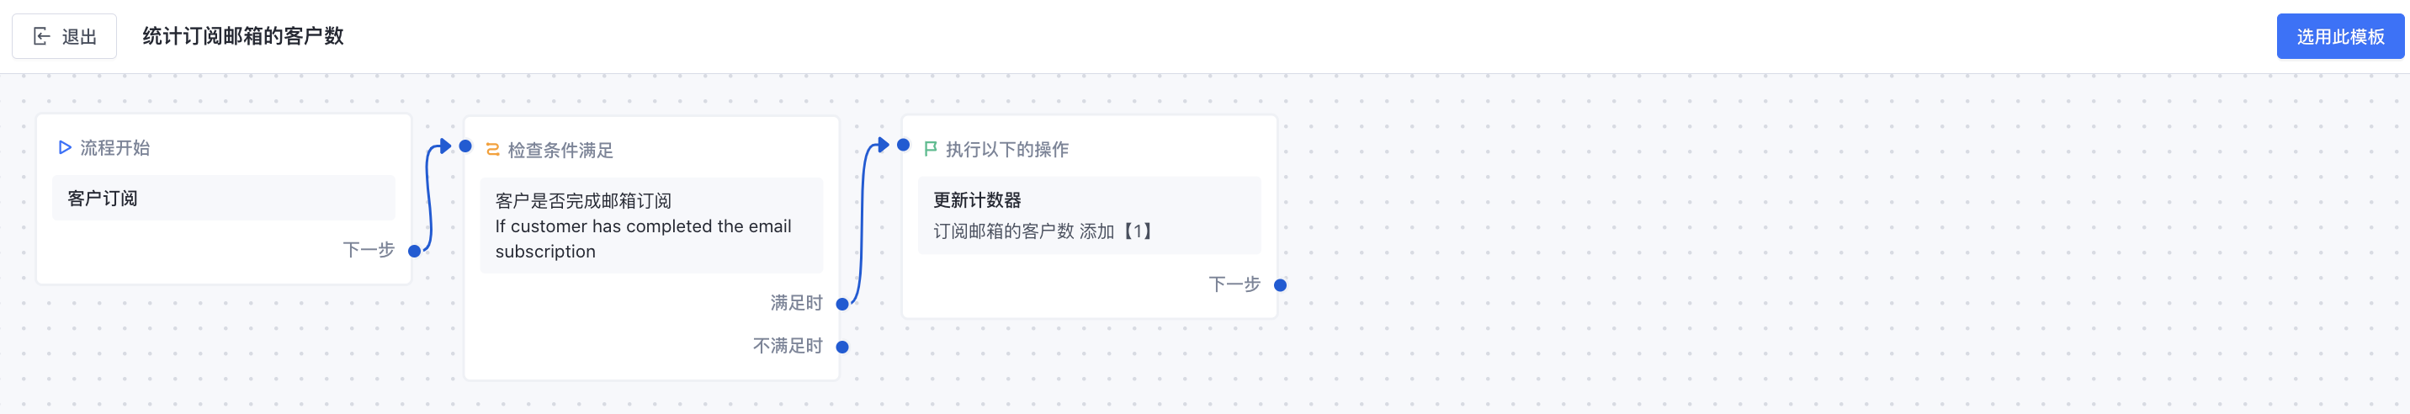The height and width of the screenshot is (414, 2410).
Task: Click the 检查条件满足 node header
Action: [560, 150]
